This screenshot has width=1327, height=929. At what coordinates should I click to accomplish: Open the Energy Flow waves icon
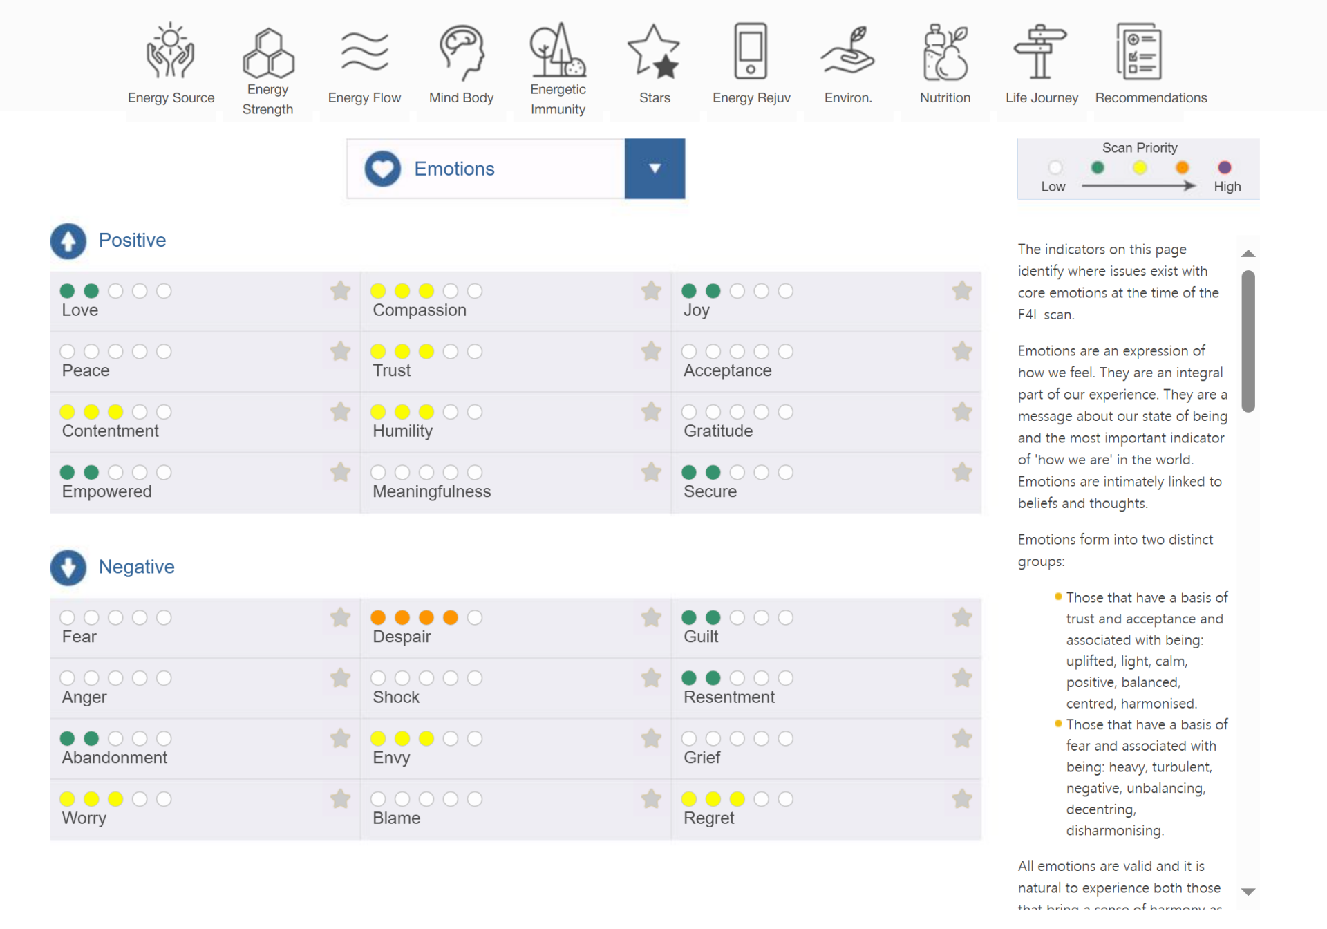click(364, 52)
